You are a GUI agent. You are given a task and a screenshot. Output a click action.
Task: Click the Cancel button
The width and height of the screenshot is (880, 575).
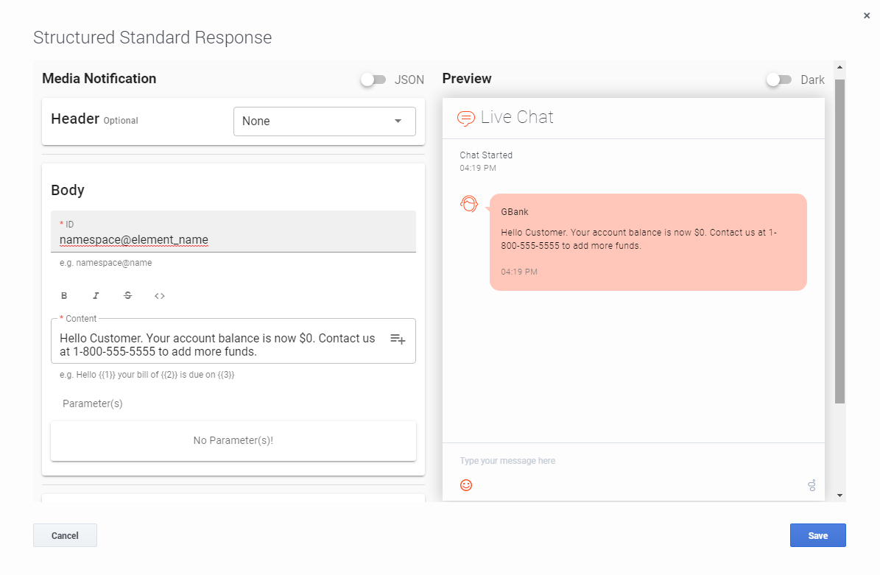[65, 535]
